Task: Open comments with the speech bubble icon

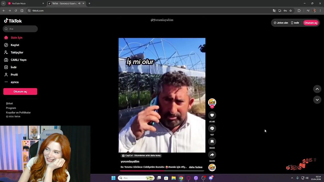Action: 212,128
